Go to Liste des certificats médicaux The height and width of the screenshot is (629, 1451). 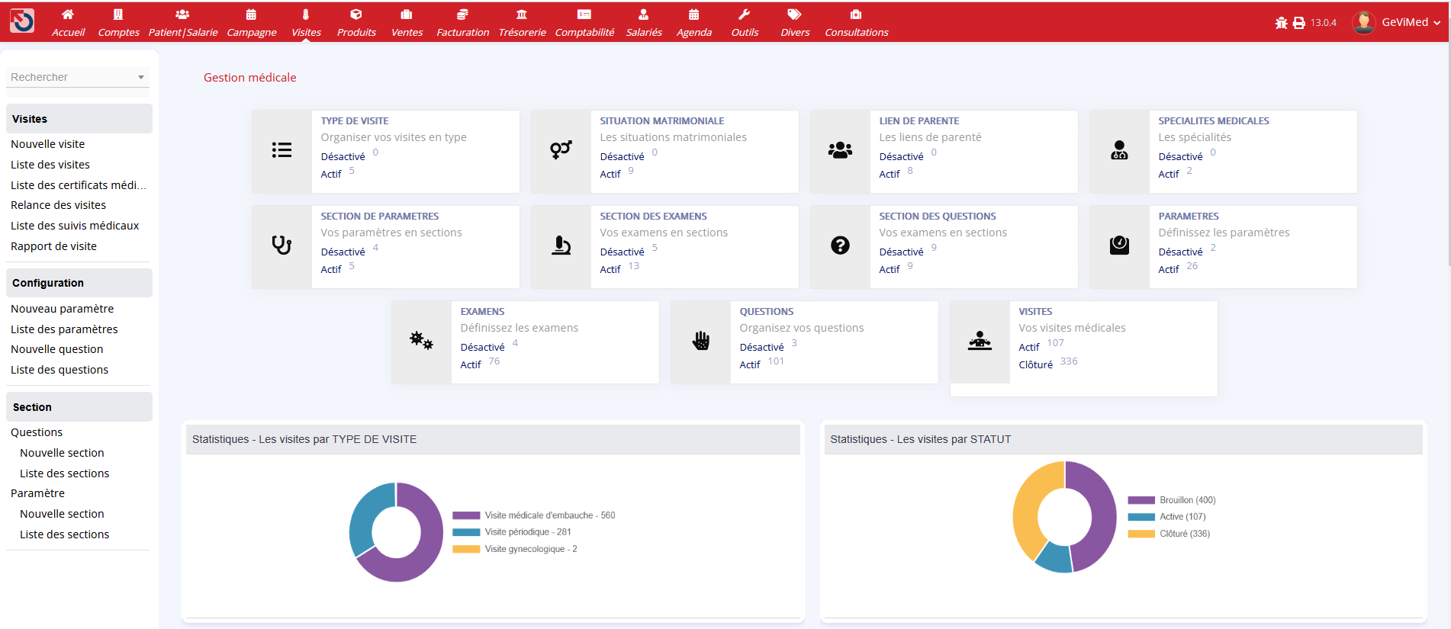pyautogui.click(x=78, y=185)
